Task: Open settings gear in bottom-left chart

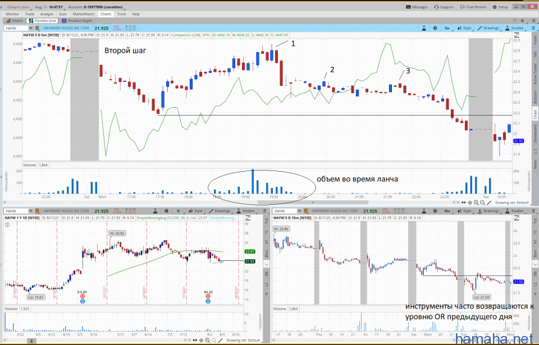Action: (x=166, y=211)
